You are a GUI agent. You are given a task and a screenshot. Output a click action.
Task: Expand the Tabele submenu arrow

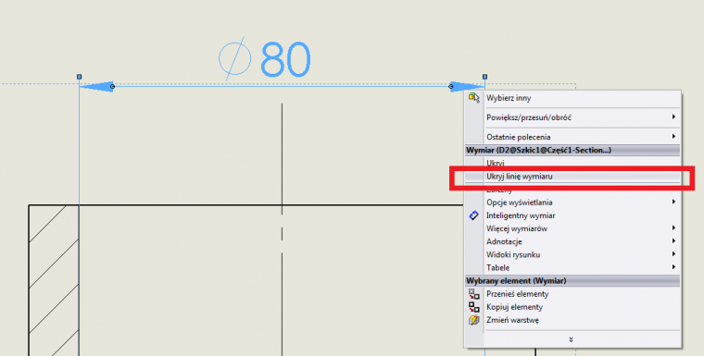673,267
